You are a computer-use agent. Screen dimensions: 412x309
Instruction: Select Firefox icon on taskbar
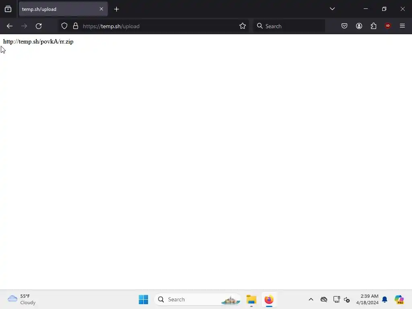pos(269,299)
